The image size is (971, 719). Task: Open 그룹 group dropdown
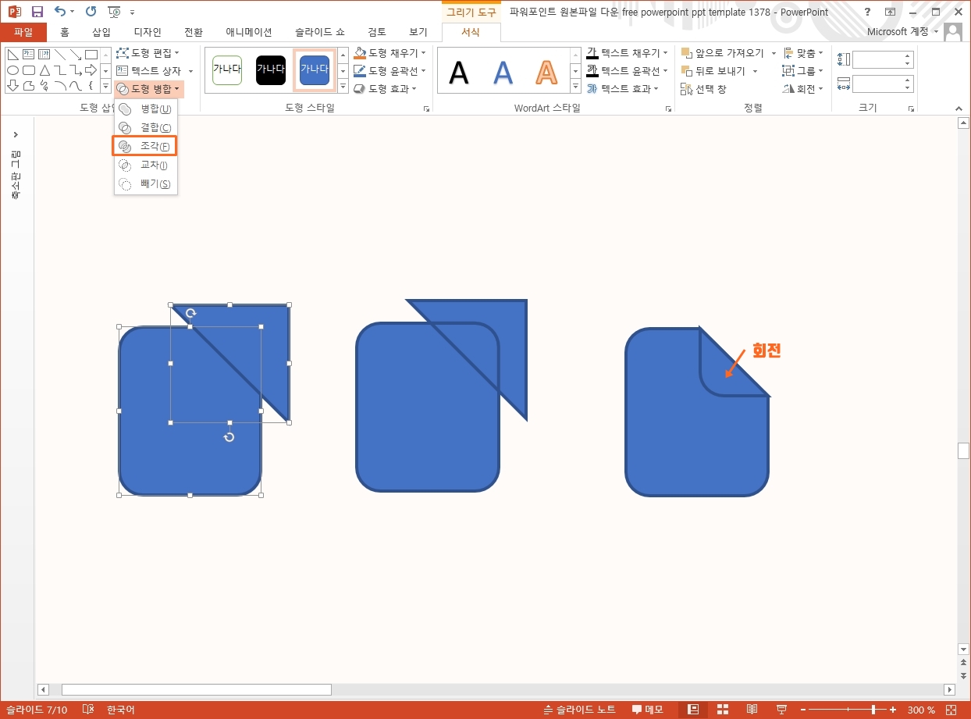click(803, 71)
